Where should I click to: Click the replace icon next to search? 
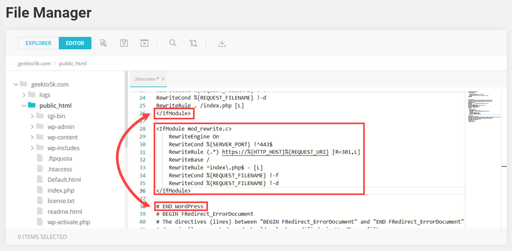193,43
